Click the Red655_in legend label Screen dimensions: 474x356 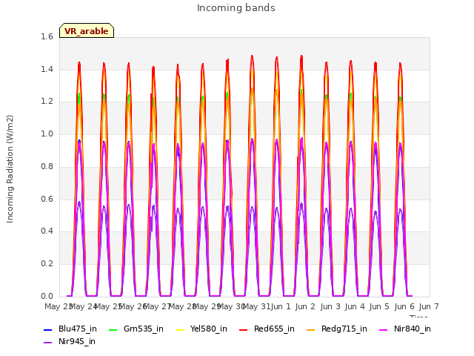tap(274, 329)
